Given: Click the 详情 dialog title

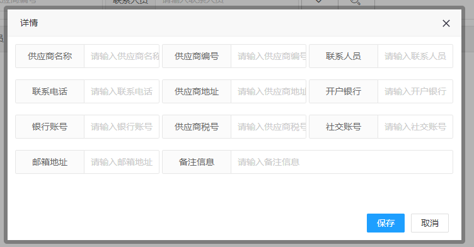Looking at the screenshot, I should point(29,23).
